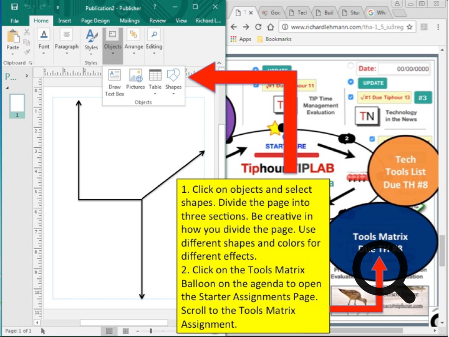Select page 1 thumbnail
This screenshot has height=337, width=449.
pos(17,106)
